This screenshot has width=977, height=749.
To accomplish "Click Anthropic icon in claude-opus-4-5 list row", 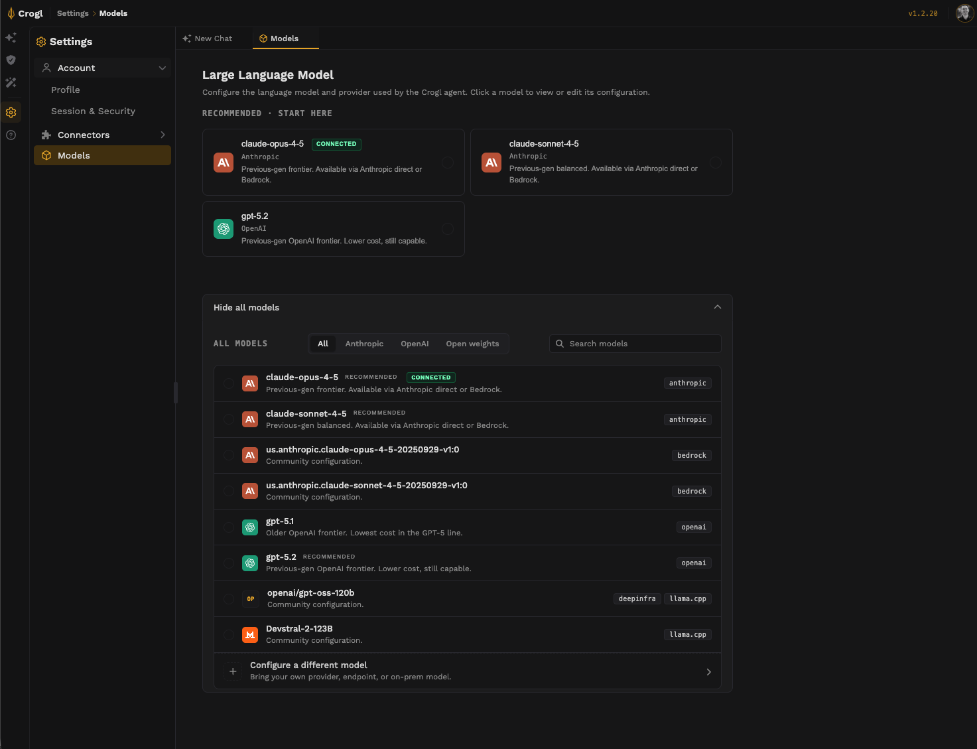I will (250, 383).
